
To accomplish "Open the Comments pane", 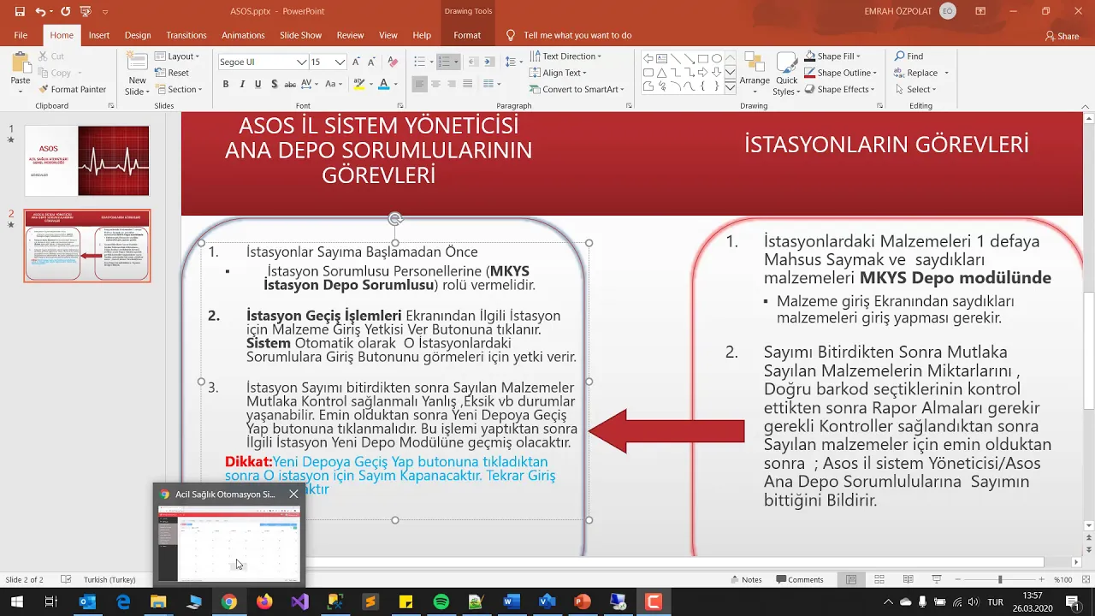I will [x=799, y=579].
